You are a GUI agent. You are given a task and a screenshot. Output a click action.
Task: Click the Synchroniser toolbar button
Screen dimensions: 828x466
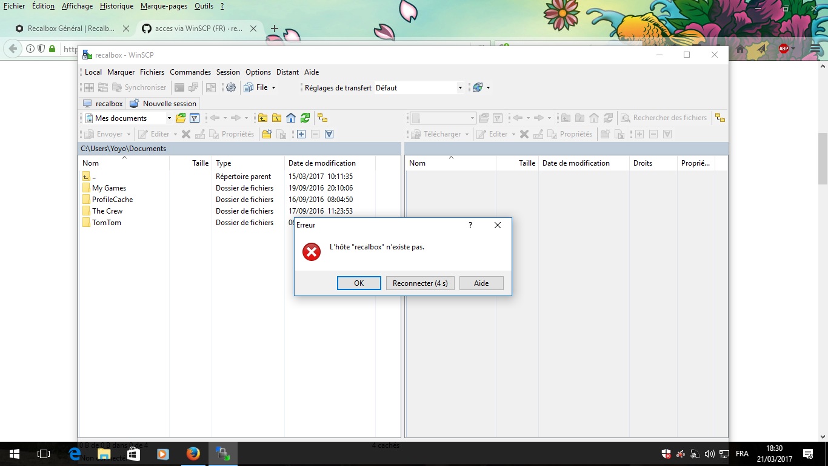[139, 87]
